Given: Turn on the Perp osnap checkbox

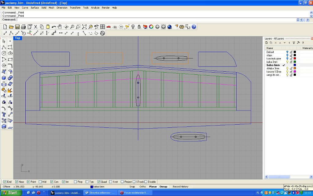Looking at the screenshot, I should click(x=75, y=182).
